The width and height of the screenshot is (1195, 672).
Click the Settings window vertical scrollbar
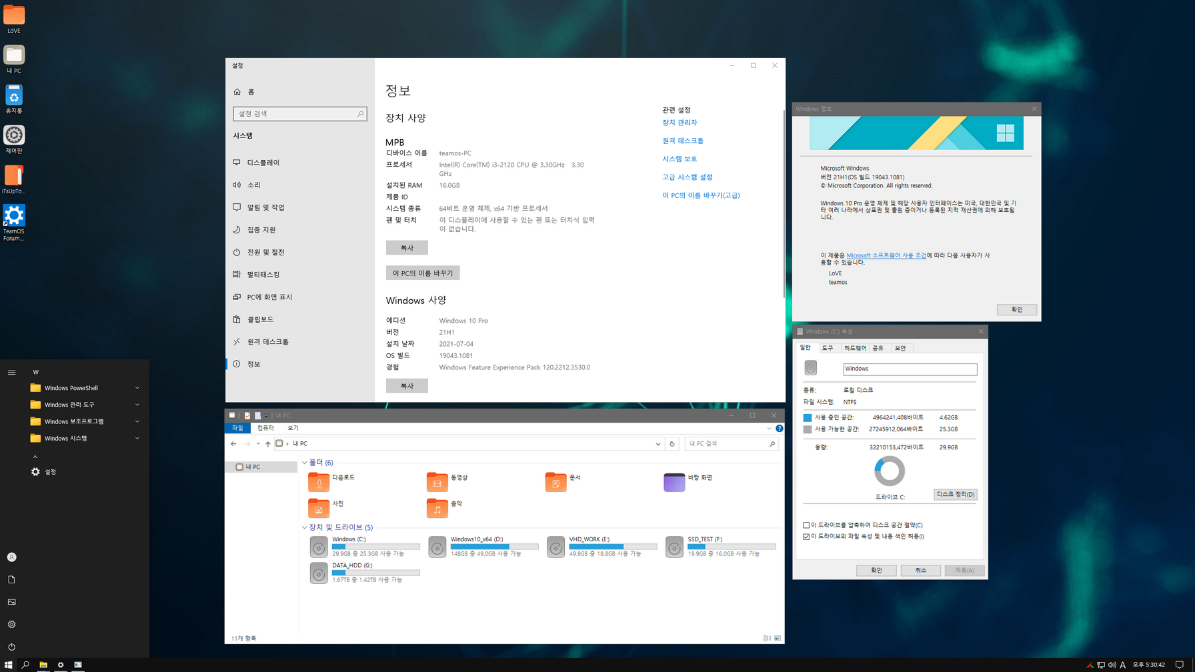[784, 203]
